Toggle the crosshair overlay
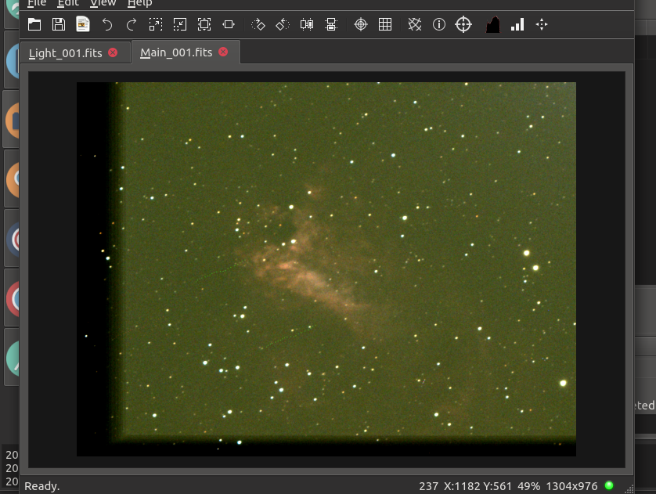 (x=361, y=24)
